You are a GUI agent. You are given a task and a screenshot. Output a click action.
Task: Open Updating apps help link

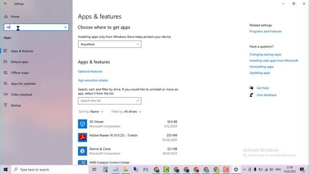pyautogui.click(x=260, y=73)
